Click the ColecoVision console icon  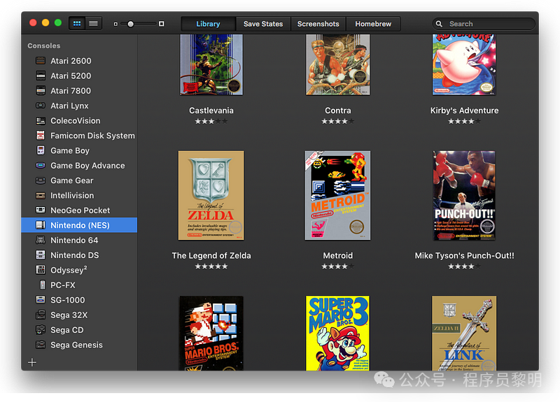click(41, 120)
